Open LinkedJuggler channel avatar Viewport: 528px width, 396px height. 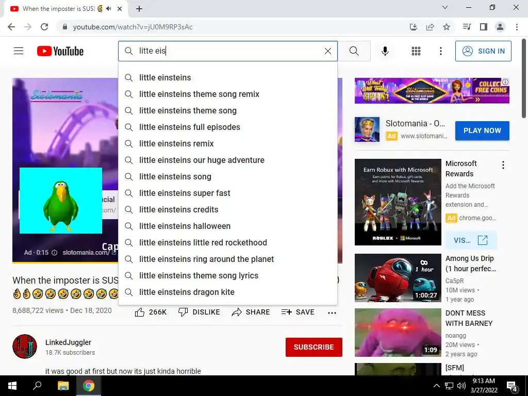(x=25, y=346)
